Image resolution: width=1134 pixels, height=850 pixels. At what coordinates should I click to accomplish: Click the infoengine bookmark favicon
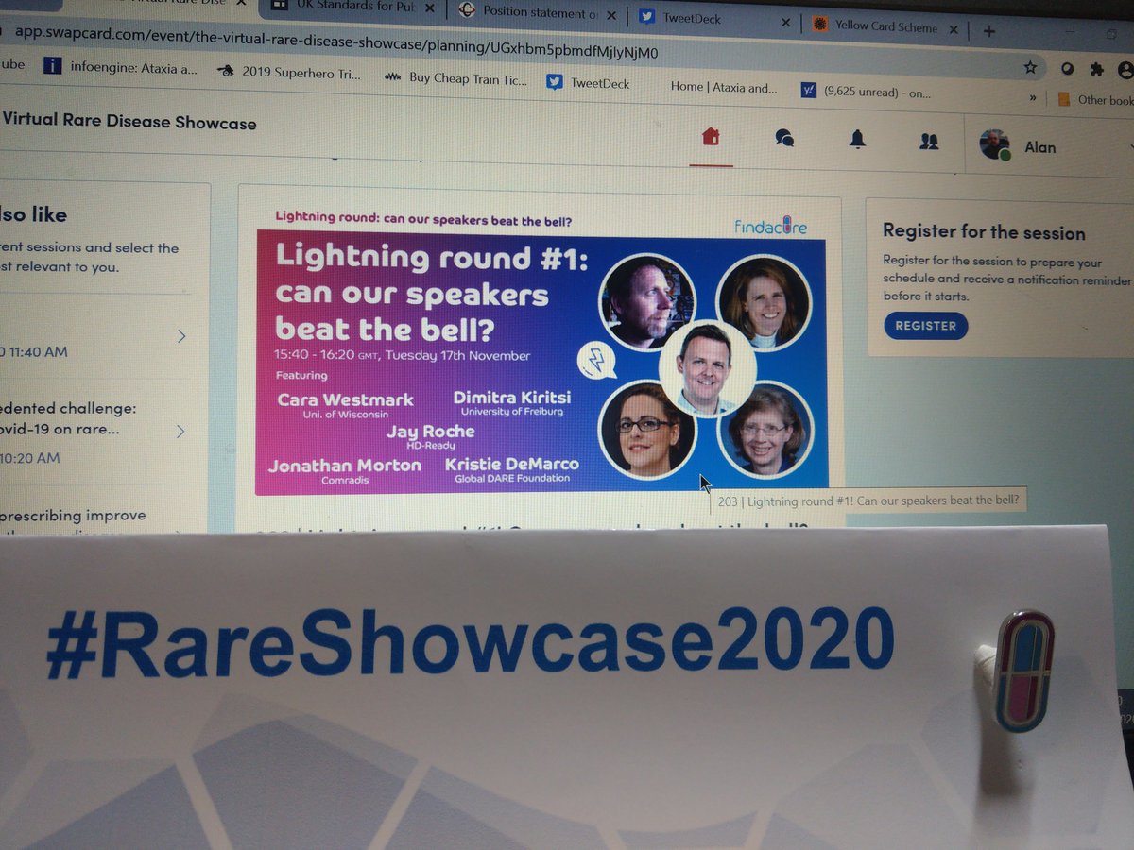coord(53,65)
